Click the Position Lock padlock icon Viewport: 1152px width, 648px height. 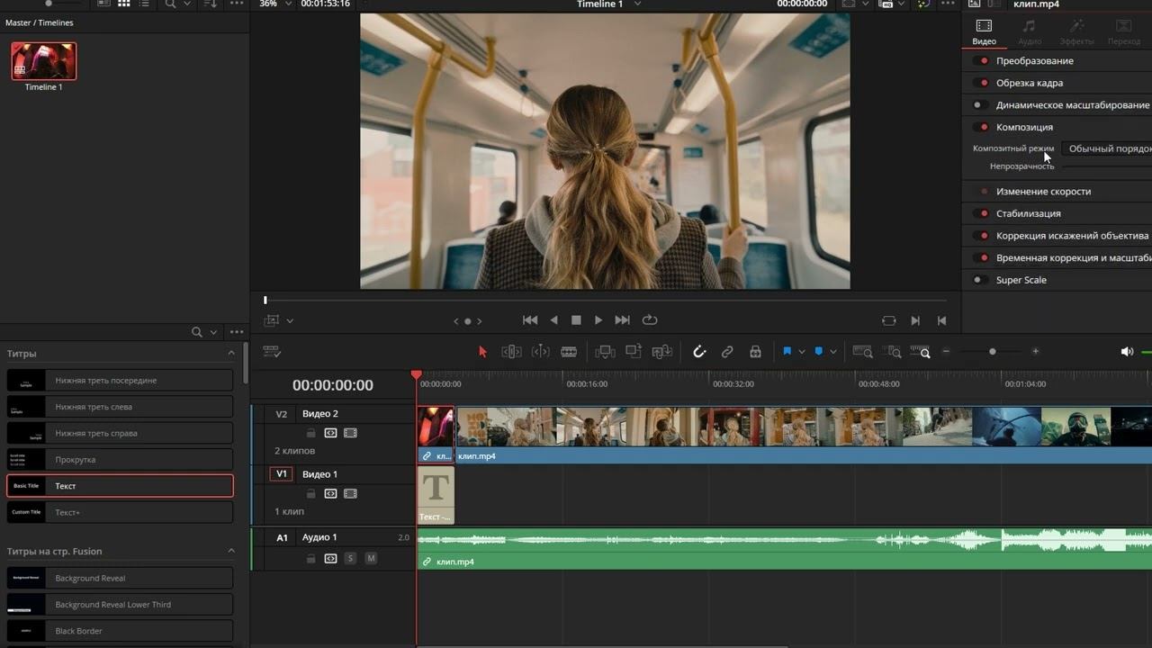click(x=755, y=352)
